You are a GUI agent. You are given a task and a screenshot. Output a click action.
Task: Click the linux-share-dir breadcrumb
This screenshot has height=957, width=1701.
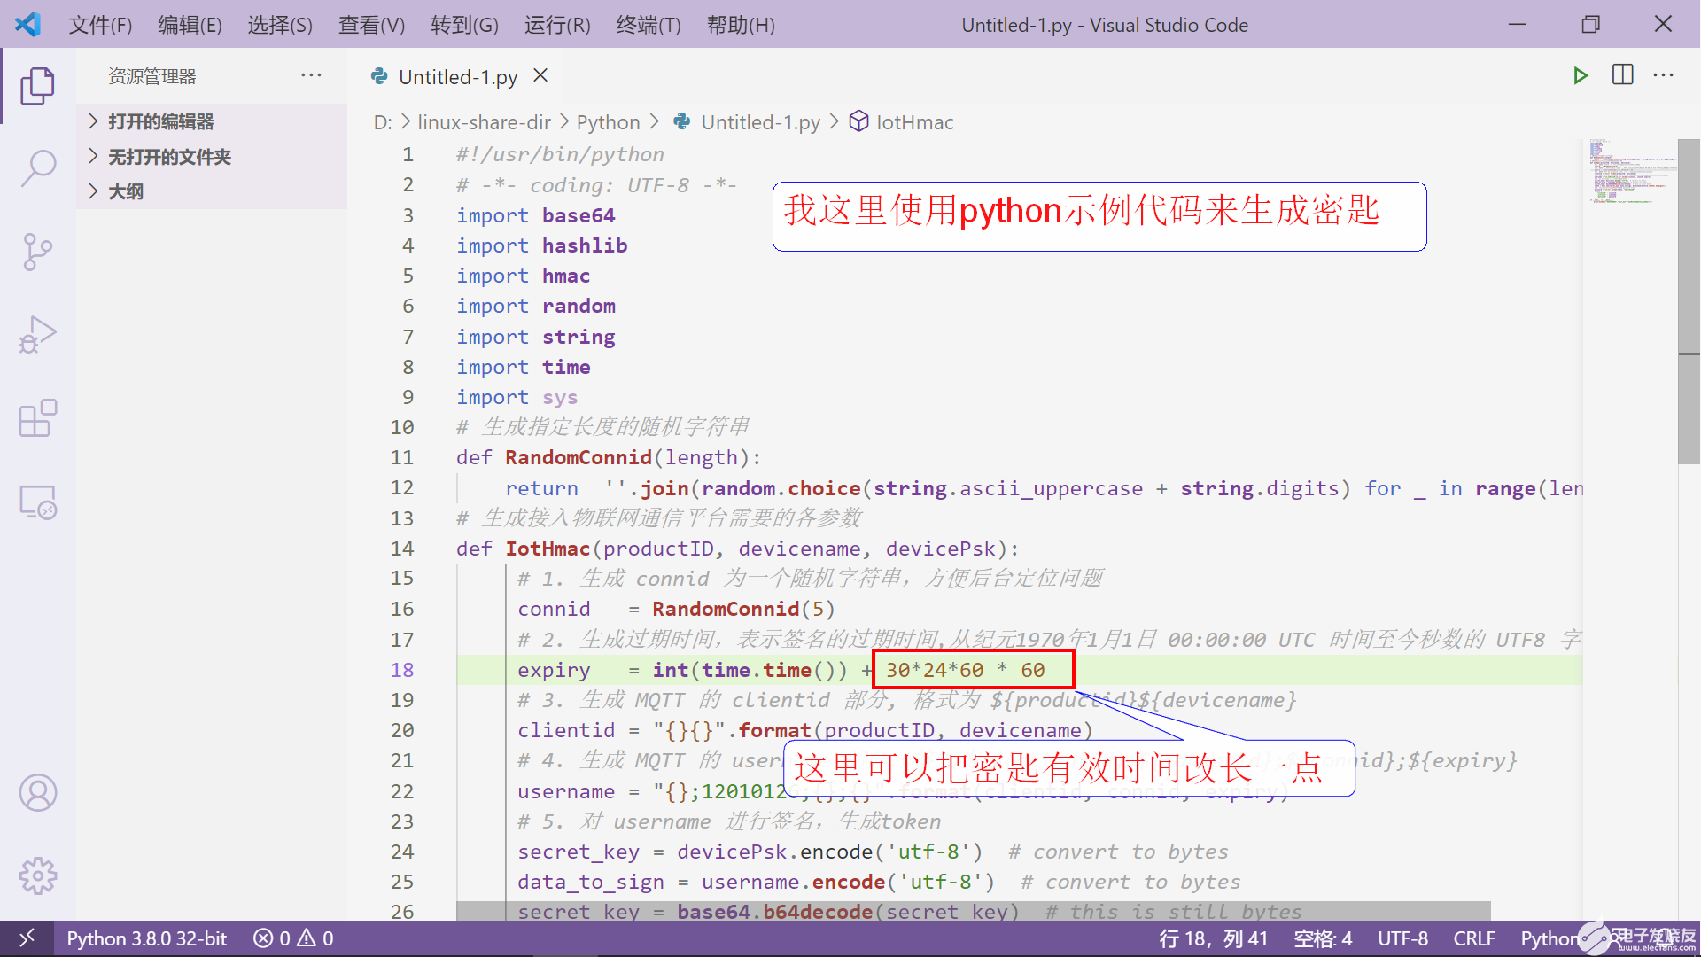pyautogui.click(x=484, y=121)
